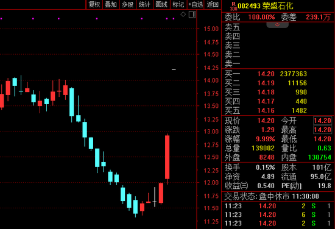335x229 pixels.
Task: Toggle the side panel layout icon
Action: (192, 15)
